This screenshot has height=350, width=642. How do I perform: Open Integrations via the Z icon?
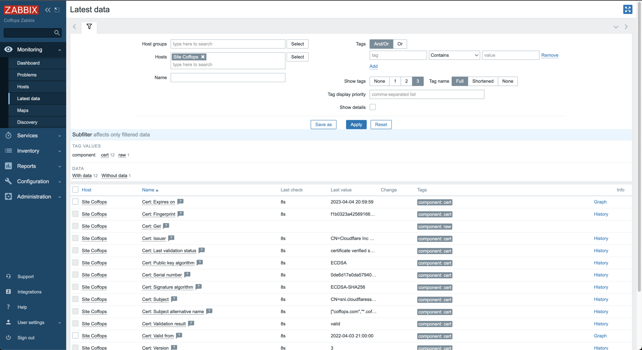[x=8, y=291]
